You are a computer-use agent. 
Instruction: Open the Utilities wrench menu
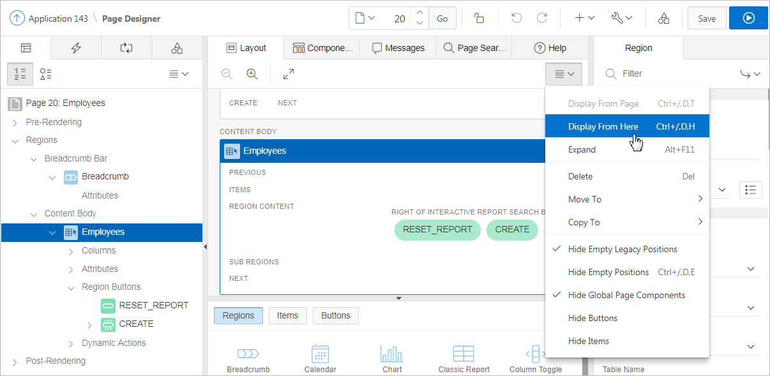tap(621, 19)
